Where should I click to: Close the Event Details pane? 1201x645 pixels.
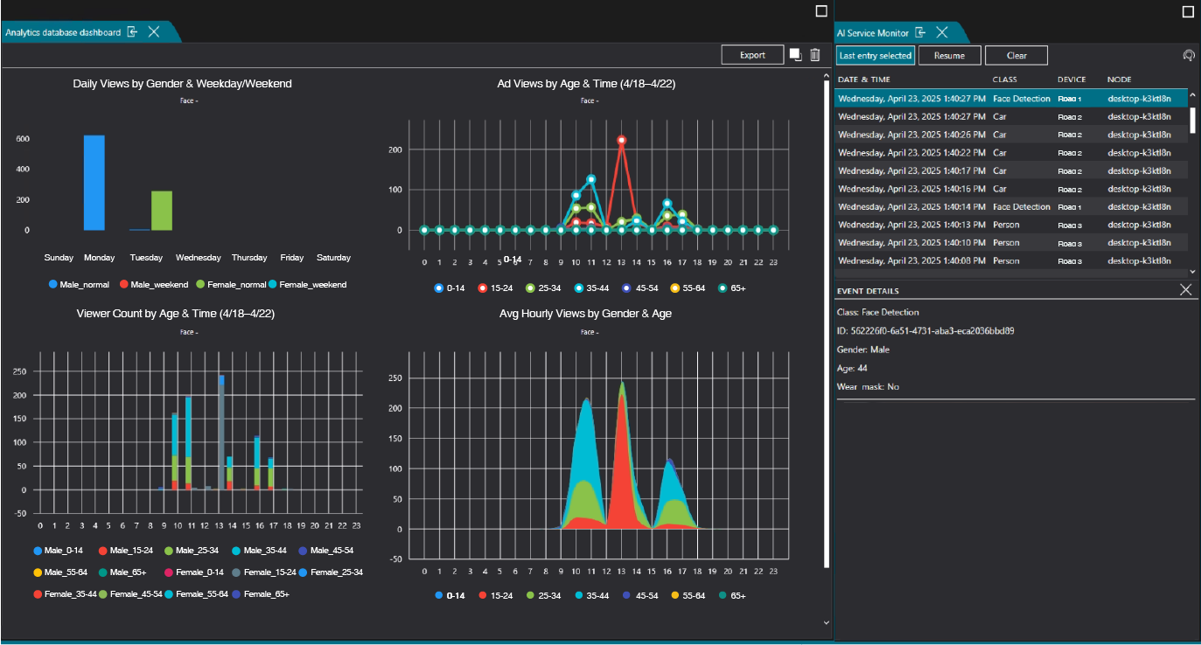[1185, 290]
